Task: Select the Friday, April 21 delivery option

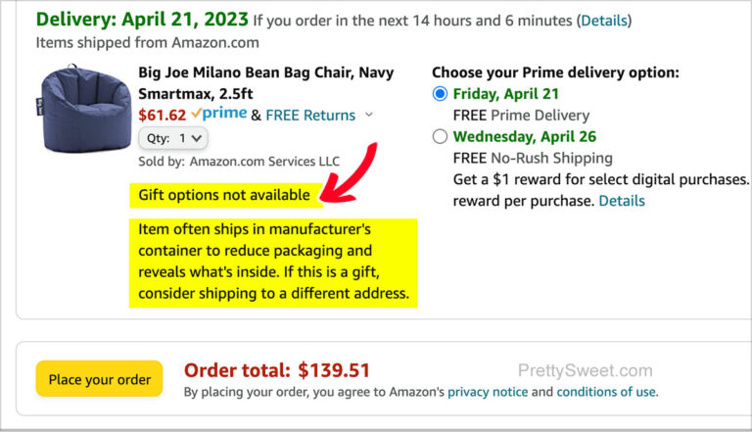Action: click(x=440, y=94)
